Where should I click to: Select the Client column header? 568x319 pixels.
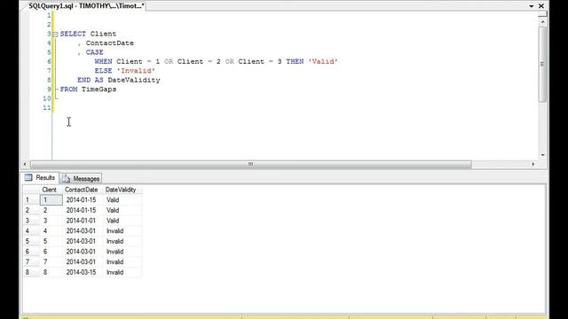50,190
